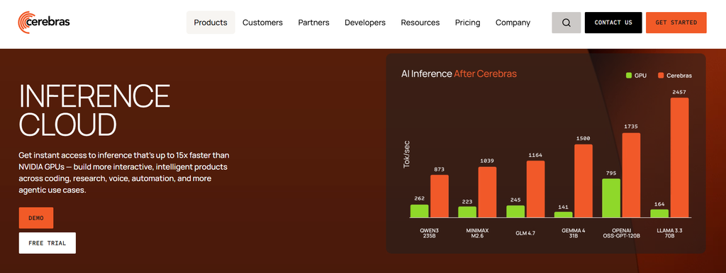726x273 pixels.
Task: Click the 'MINIMAX M2.6' axis label
Action: point(477,233)
